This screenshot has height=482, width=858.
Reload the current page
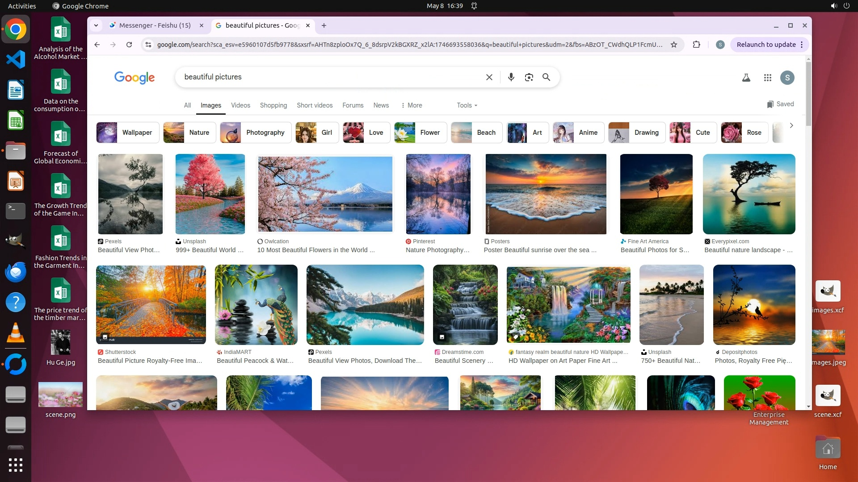pos(129,45)
